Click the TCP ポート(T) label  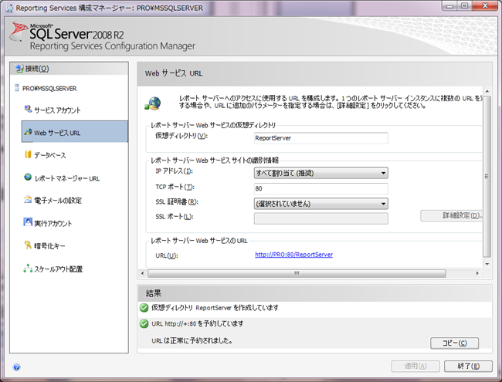tap(175, 187)
